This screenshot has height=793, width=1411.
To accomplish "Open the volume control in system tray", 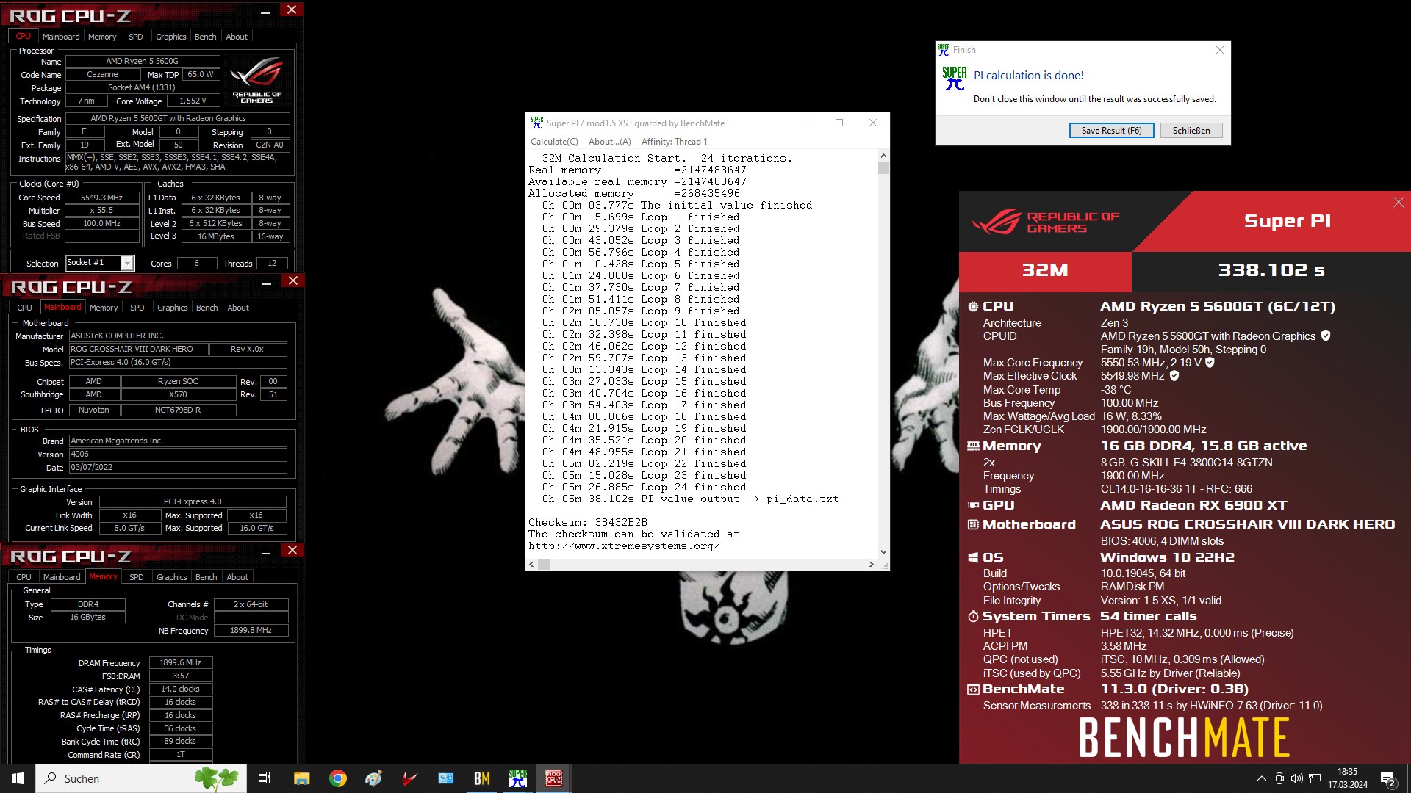I will coord(1296,778).
